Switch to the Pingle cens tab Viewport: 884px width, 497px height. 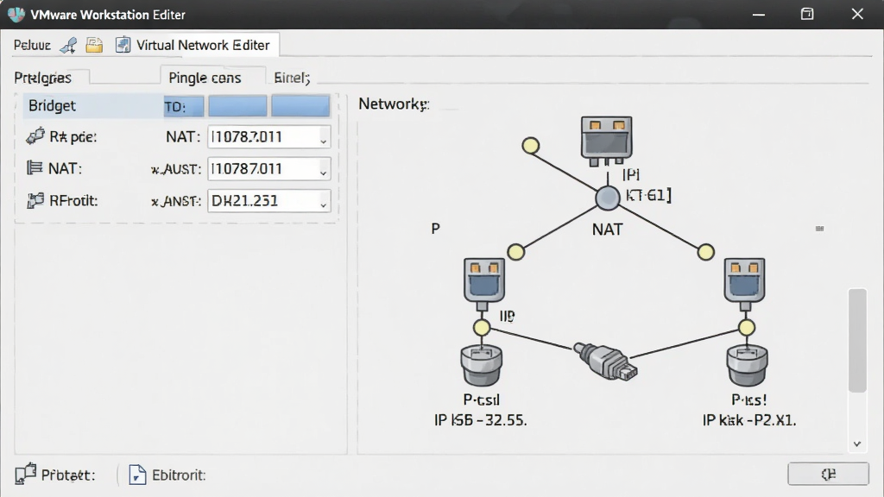213,78
